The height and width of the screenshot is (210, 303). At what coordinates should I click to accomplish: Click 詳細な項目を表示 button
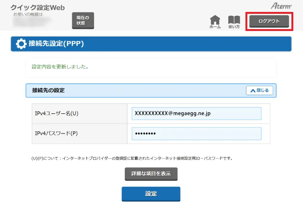point(151,174)
